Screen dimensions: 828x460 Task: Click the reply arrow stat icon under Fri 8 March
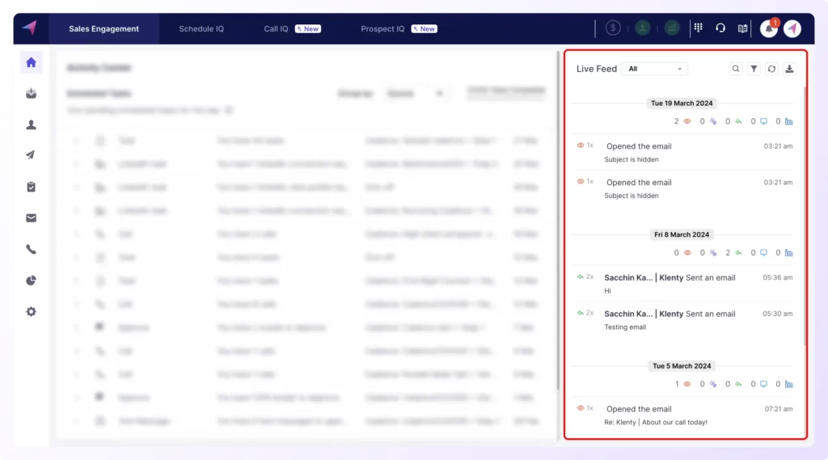coord(738,253)
